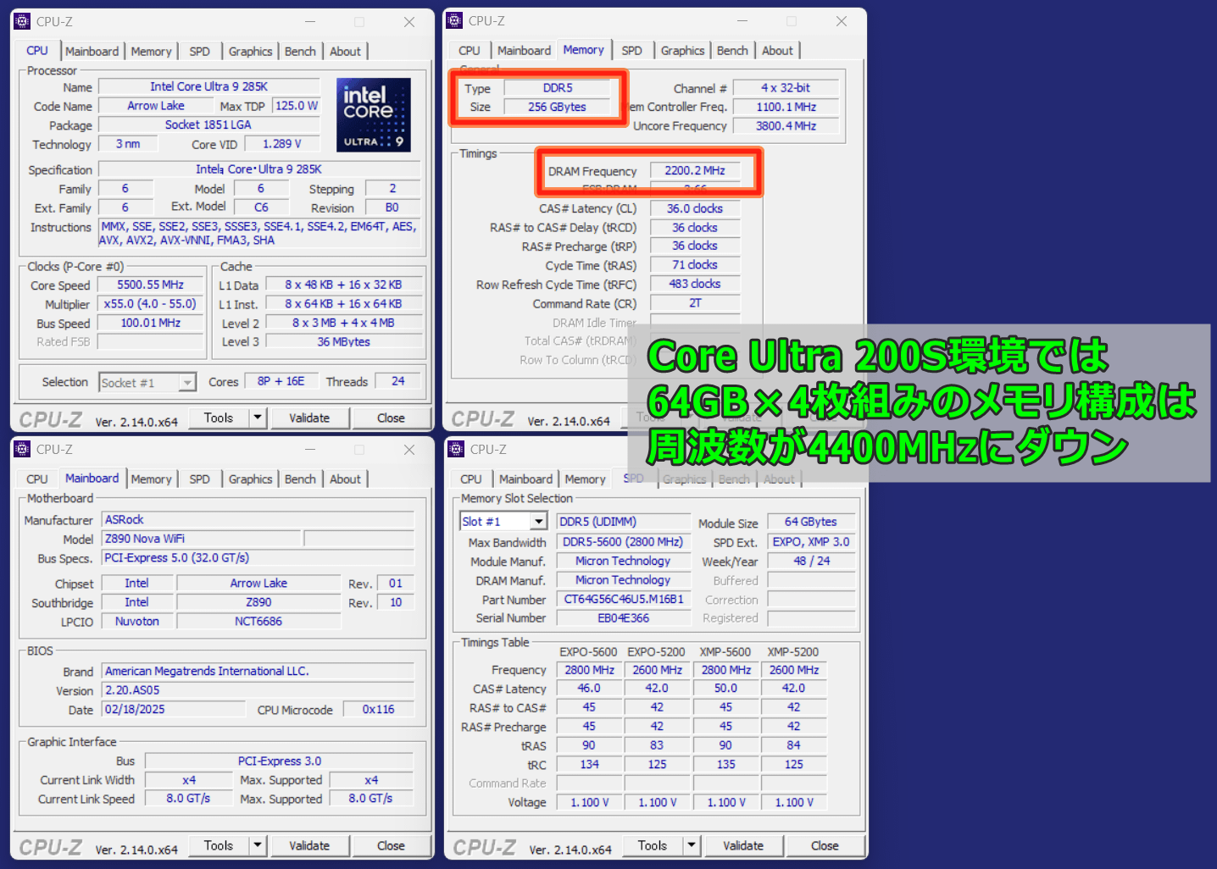This screenshot has height=869, width=1217.
Task: Open the About tab in the Mainboard window
Action: coord(346,479)
